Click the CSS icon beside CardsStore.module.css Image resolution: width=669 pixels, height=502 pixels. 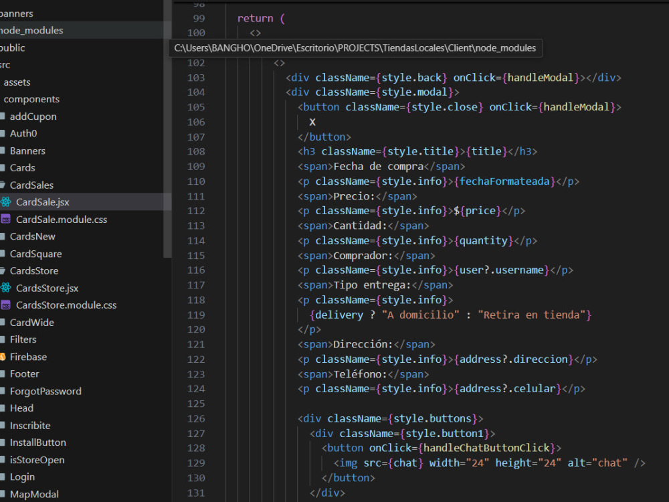(x=5, y=305)
